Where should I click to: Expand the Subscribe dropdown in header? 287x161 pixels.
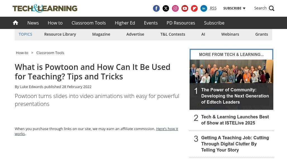pyautogui.click(x=234, y=8)
